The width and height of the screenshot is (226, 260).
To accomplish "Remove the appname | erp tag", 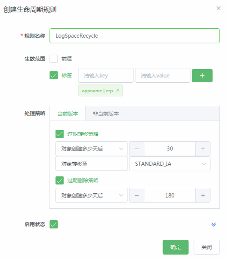I will pyautogui.click(x=118, y=90).
